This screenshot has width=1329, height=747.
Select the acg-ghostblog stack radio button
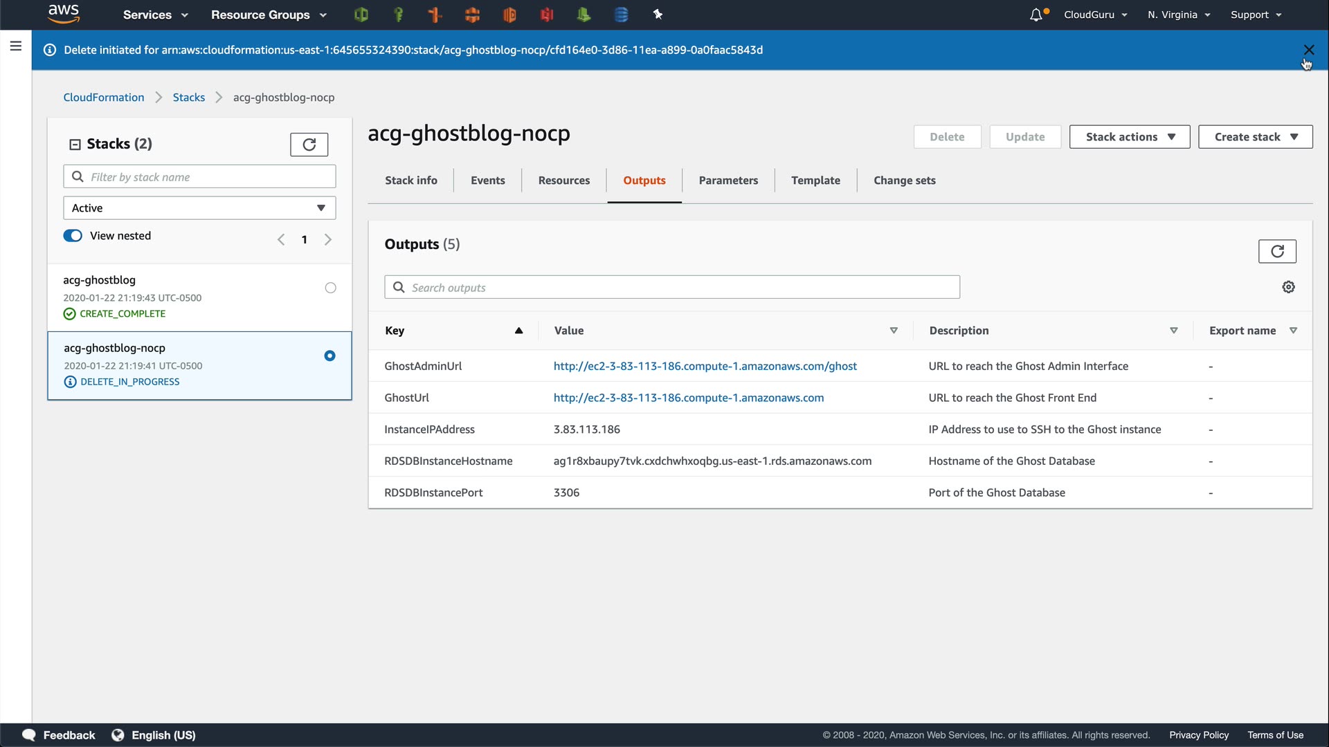tap(330, 288)
